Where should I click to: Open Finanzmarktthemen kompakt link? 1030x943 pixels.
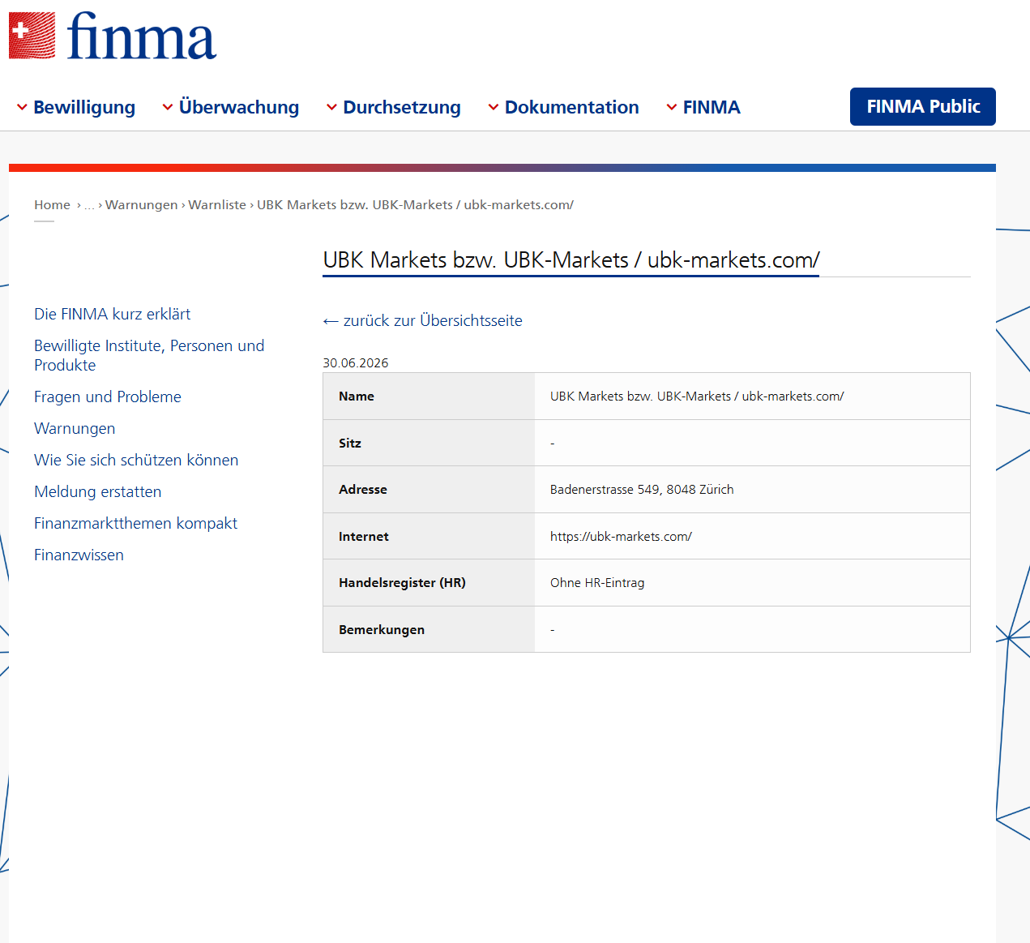[135, 523]
